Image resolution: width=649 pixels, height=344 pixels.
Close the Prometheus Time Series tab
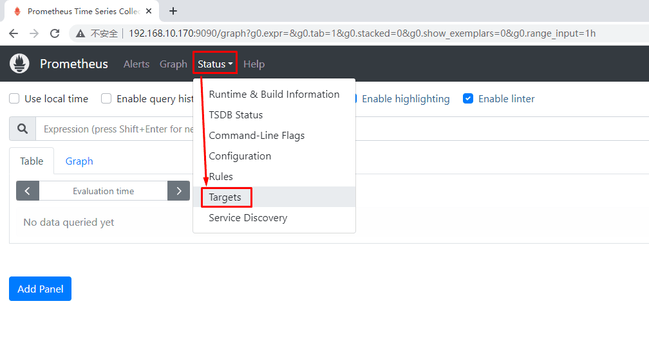pos(149,11)
